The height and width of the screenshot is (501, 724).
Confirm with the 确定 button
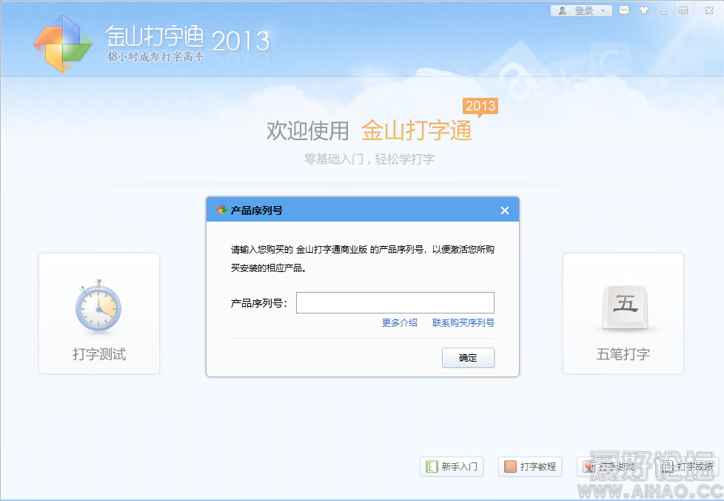468,358
